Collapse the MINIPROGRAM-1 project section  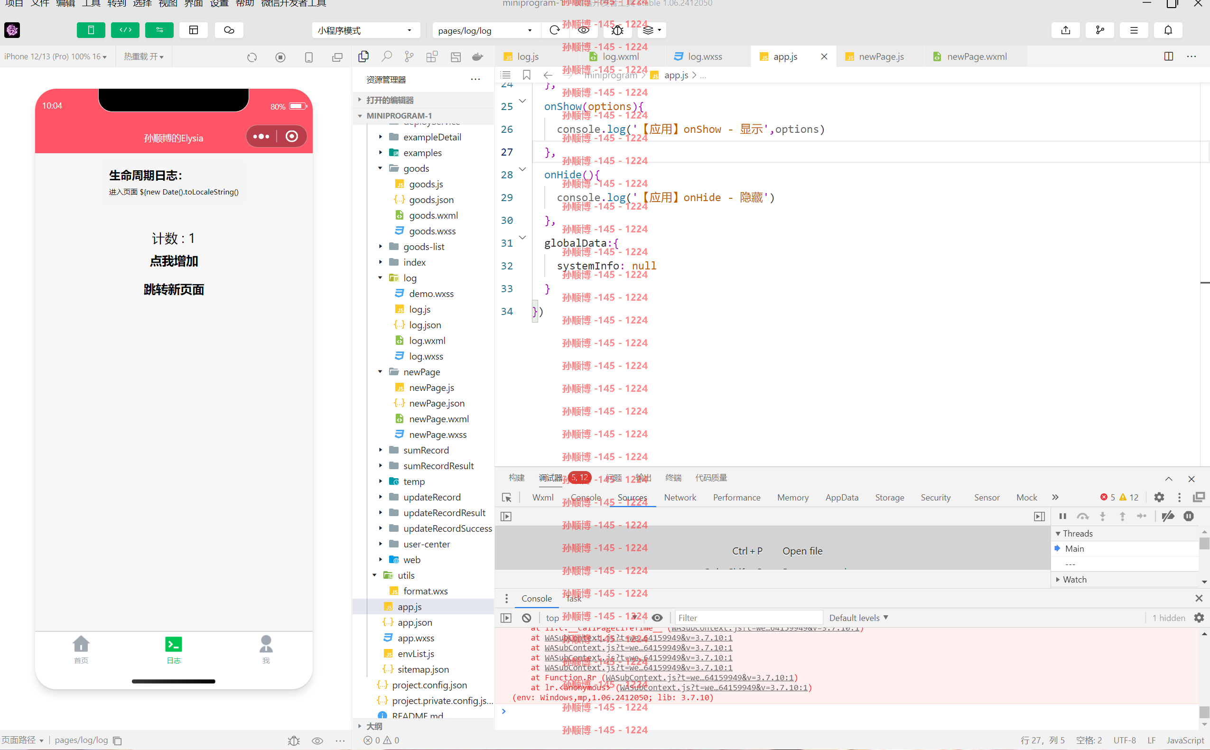click(423, 116)
